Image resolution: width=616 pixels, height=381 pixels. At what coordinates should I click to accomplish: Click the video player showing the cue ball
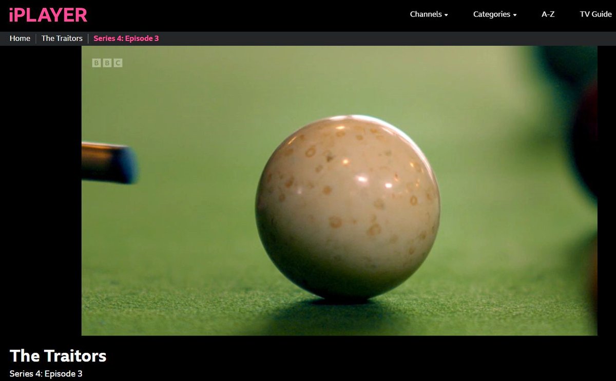click(x=339, y=191)
